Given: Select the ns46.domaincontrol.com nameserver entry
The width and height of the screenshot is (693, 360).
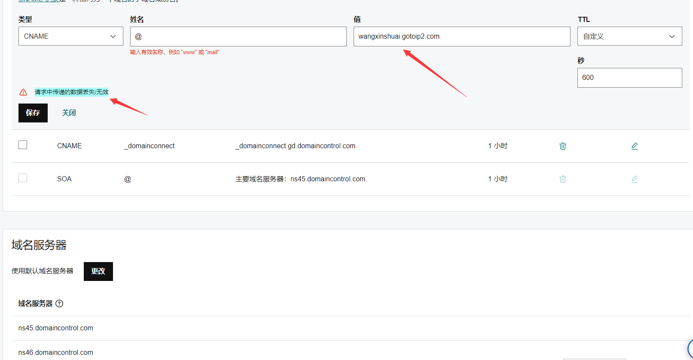Looking at the screenshot, I should (x=55, y=353).
